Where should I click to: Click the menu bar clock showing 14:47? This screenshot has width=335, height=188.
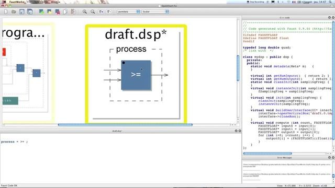[320, 2]
